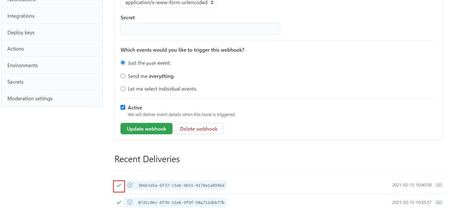The width and height of the screenshot is (455, 211).
Task: Select 'Just the push event' option
Action: [x=123, y=63]
